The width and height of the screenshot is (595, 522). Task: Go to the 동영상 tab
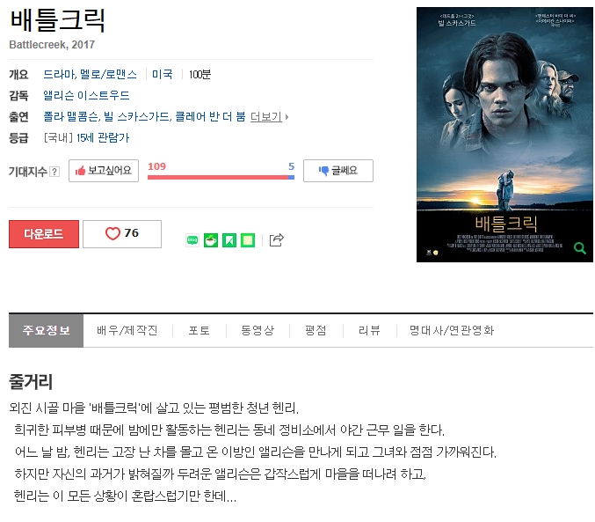coord(258,330)
